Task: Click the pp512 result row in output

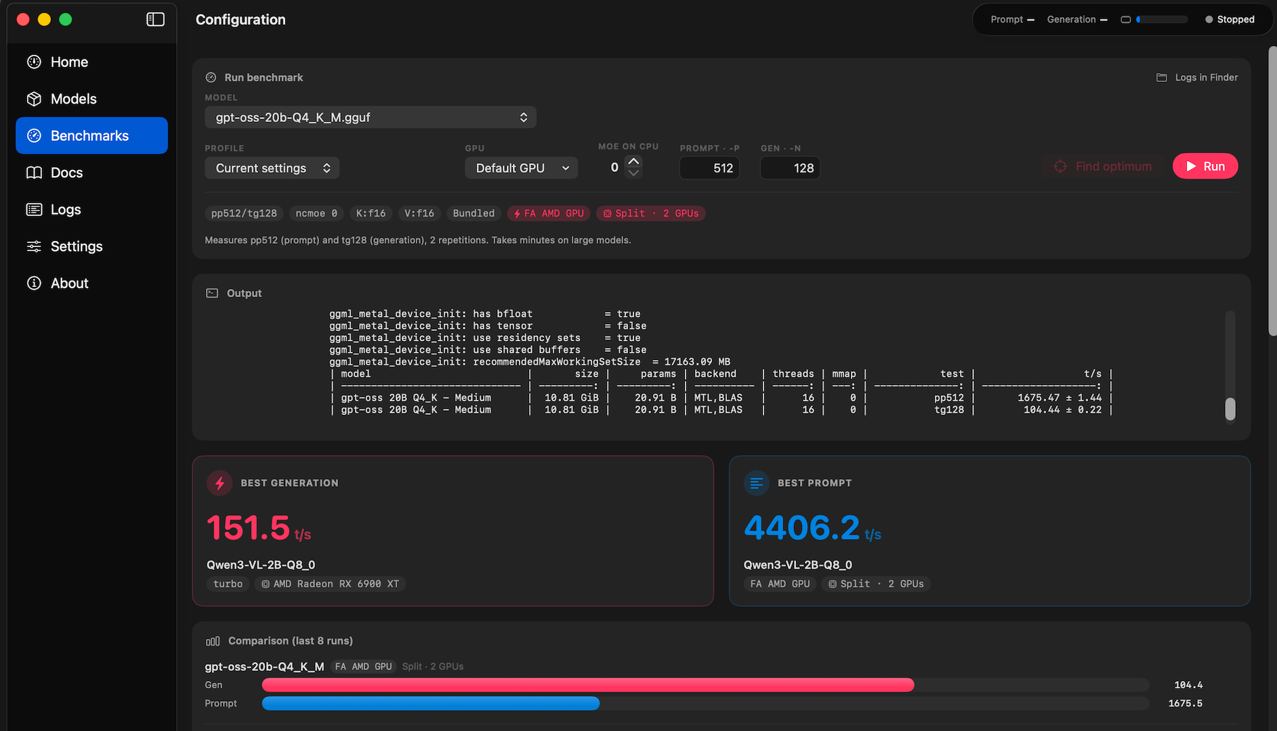Action: [721, 398]
